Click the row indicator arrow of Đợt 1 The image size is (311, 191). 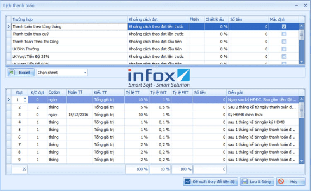click(x=9, y=100)
